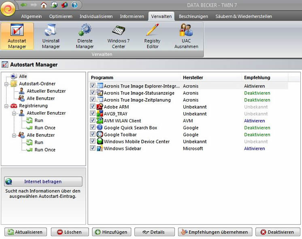The width and height of the screenshot is (302, 239).
Task: Click the Google Quick Search Box icon
Action: coord(100,128)
